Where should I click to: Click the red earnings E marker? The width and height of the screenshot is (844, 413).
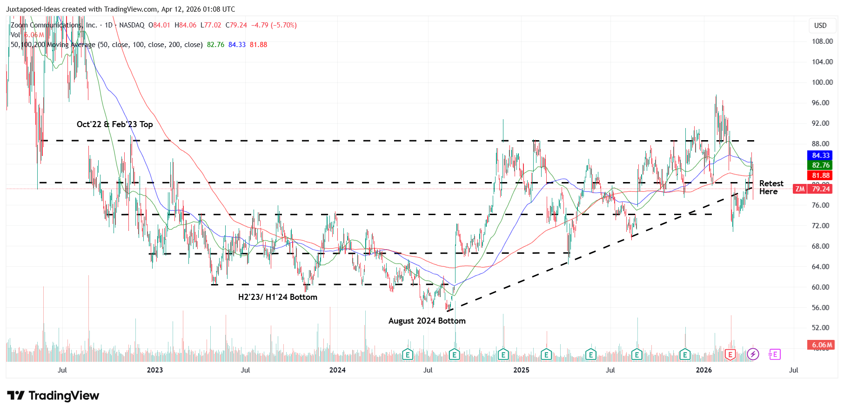(x=730, y=355)
